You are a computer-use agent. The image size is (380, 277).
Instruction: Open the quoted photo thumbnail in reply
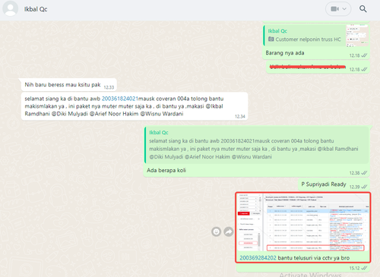[x=357, y=36]
